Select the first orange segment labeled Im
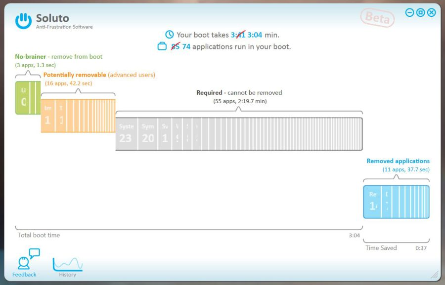 pyautogui.click(x=48, y=116)
